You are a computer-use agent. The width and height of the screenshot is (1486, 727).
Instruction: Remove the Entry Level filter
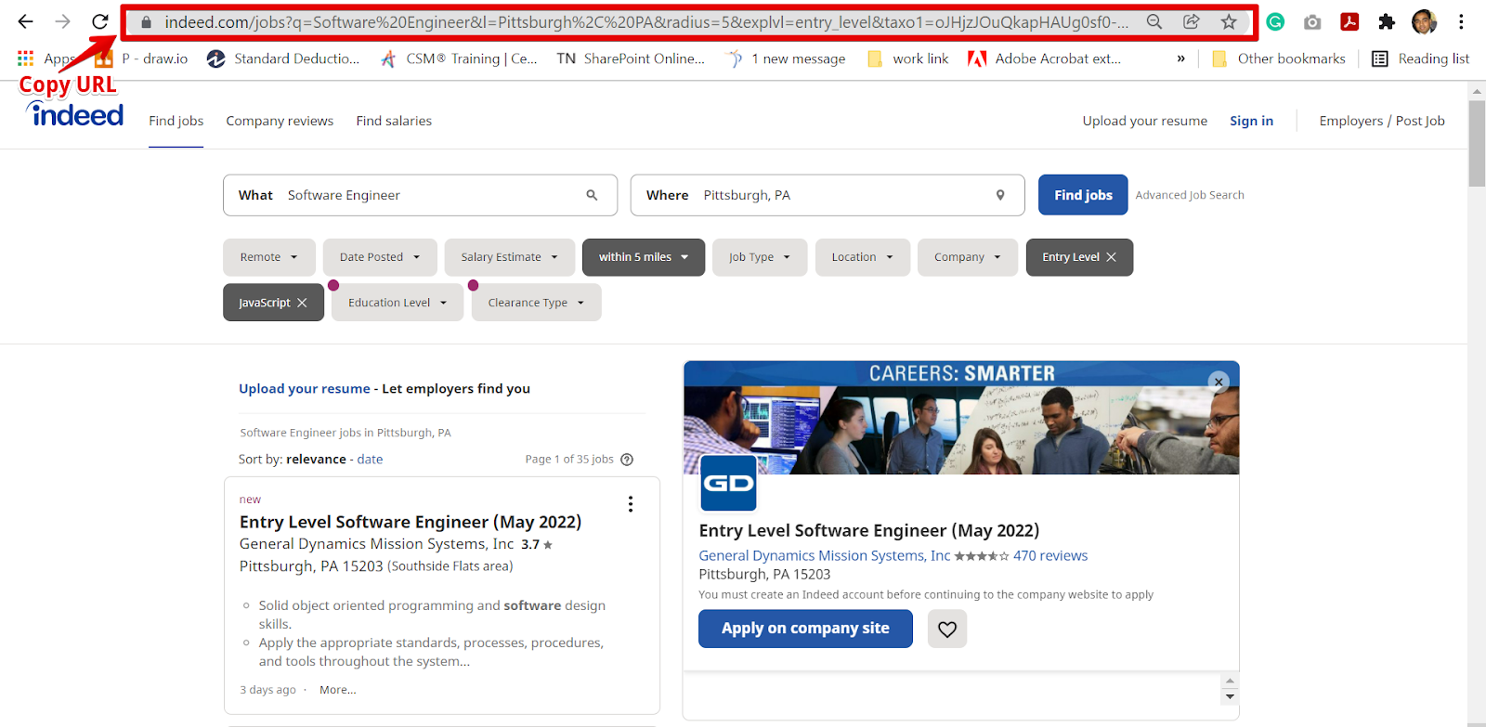1111,257
